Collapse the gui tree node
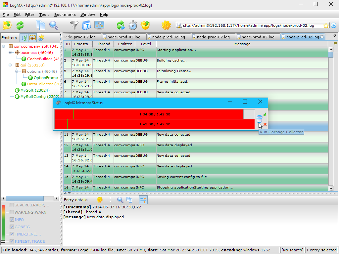The height and width of the screenshot is (254, 339). [10, 65]
